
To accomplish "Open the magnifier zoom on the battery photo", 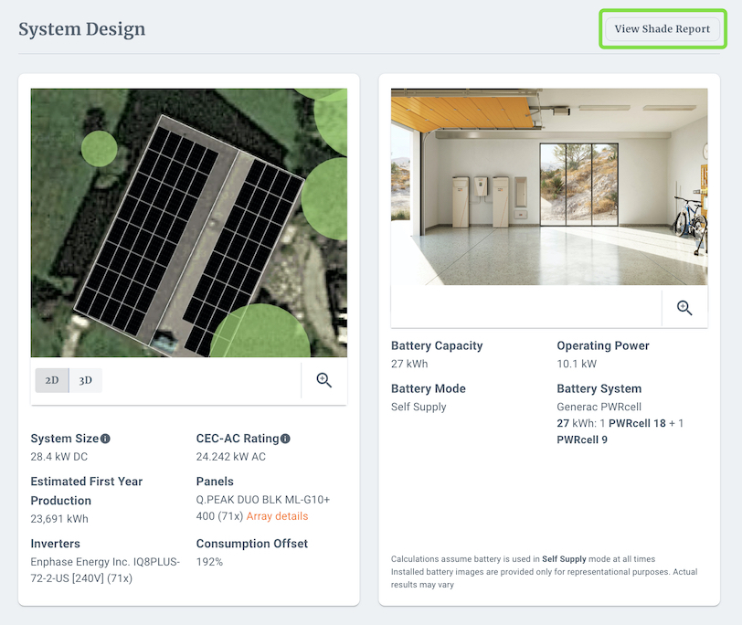I will pos(684,308).
